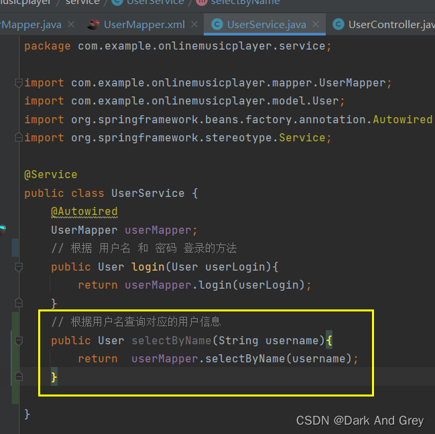The width and height of the screenshot is (435, 434).
Task: Click the UserService class name in declaration
Action: [x=148, y=193]
